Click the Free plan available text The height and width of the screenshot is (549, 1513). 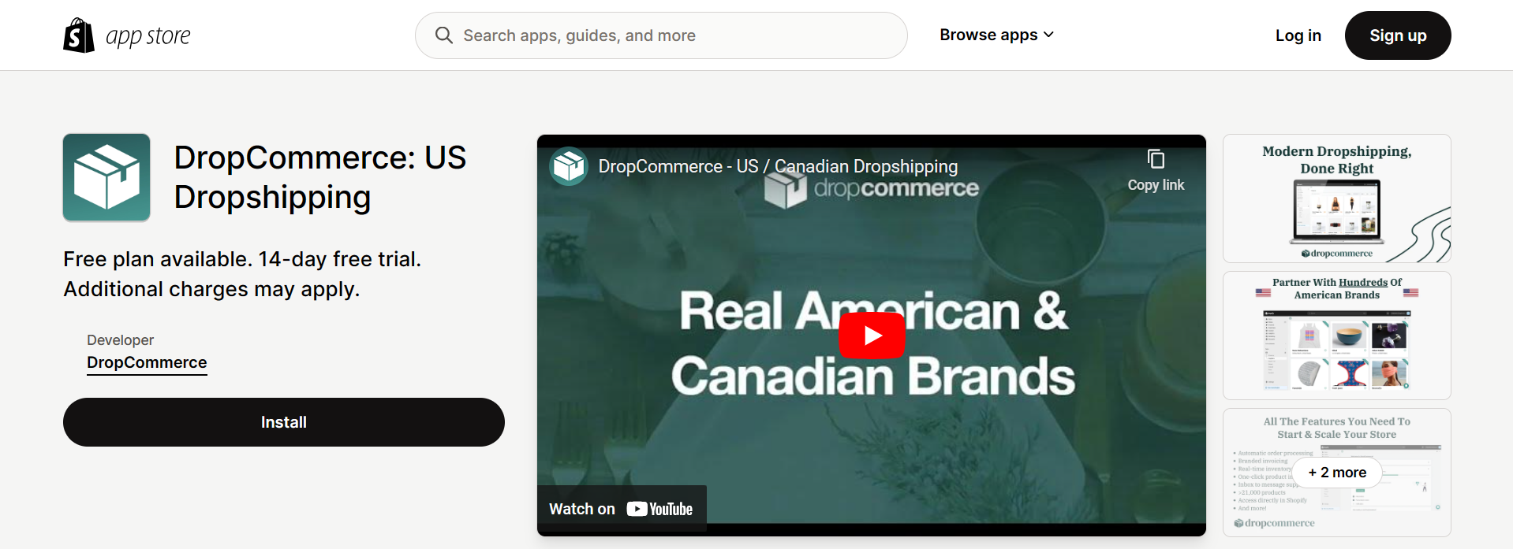pos(242,274)
